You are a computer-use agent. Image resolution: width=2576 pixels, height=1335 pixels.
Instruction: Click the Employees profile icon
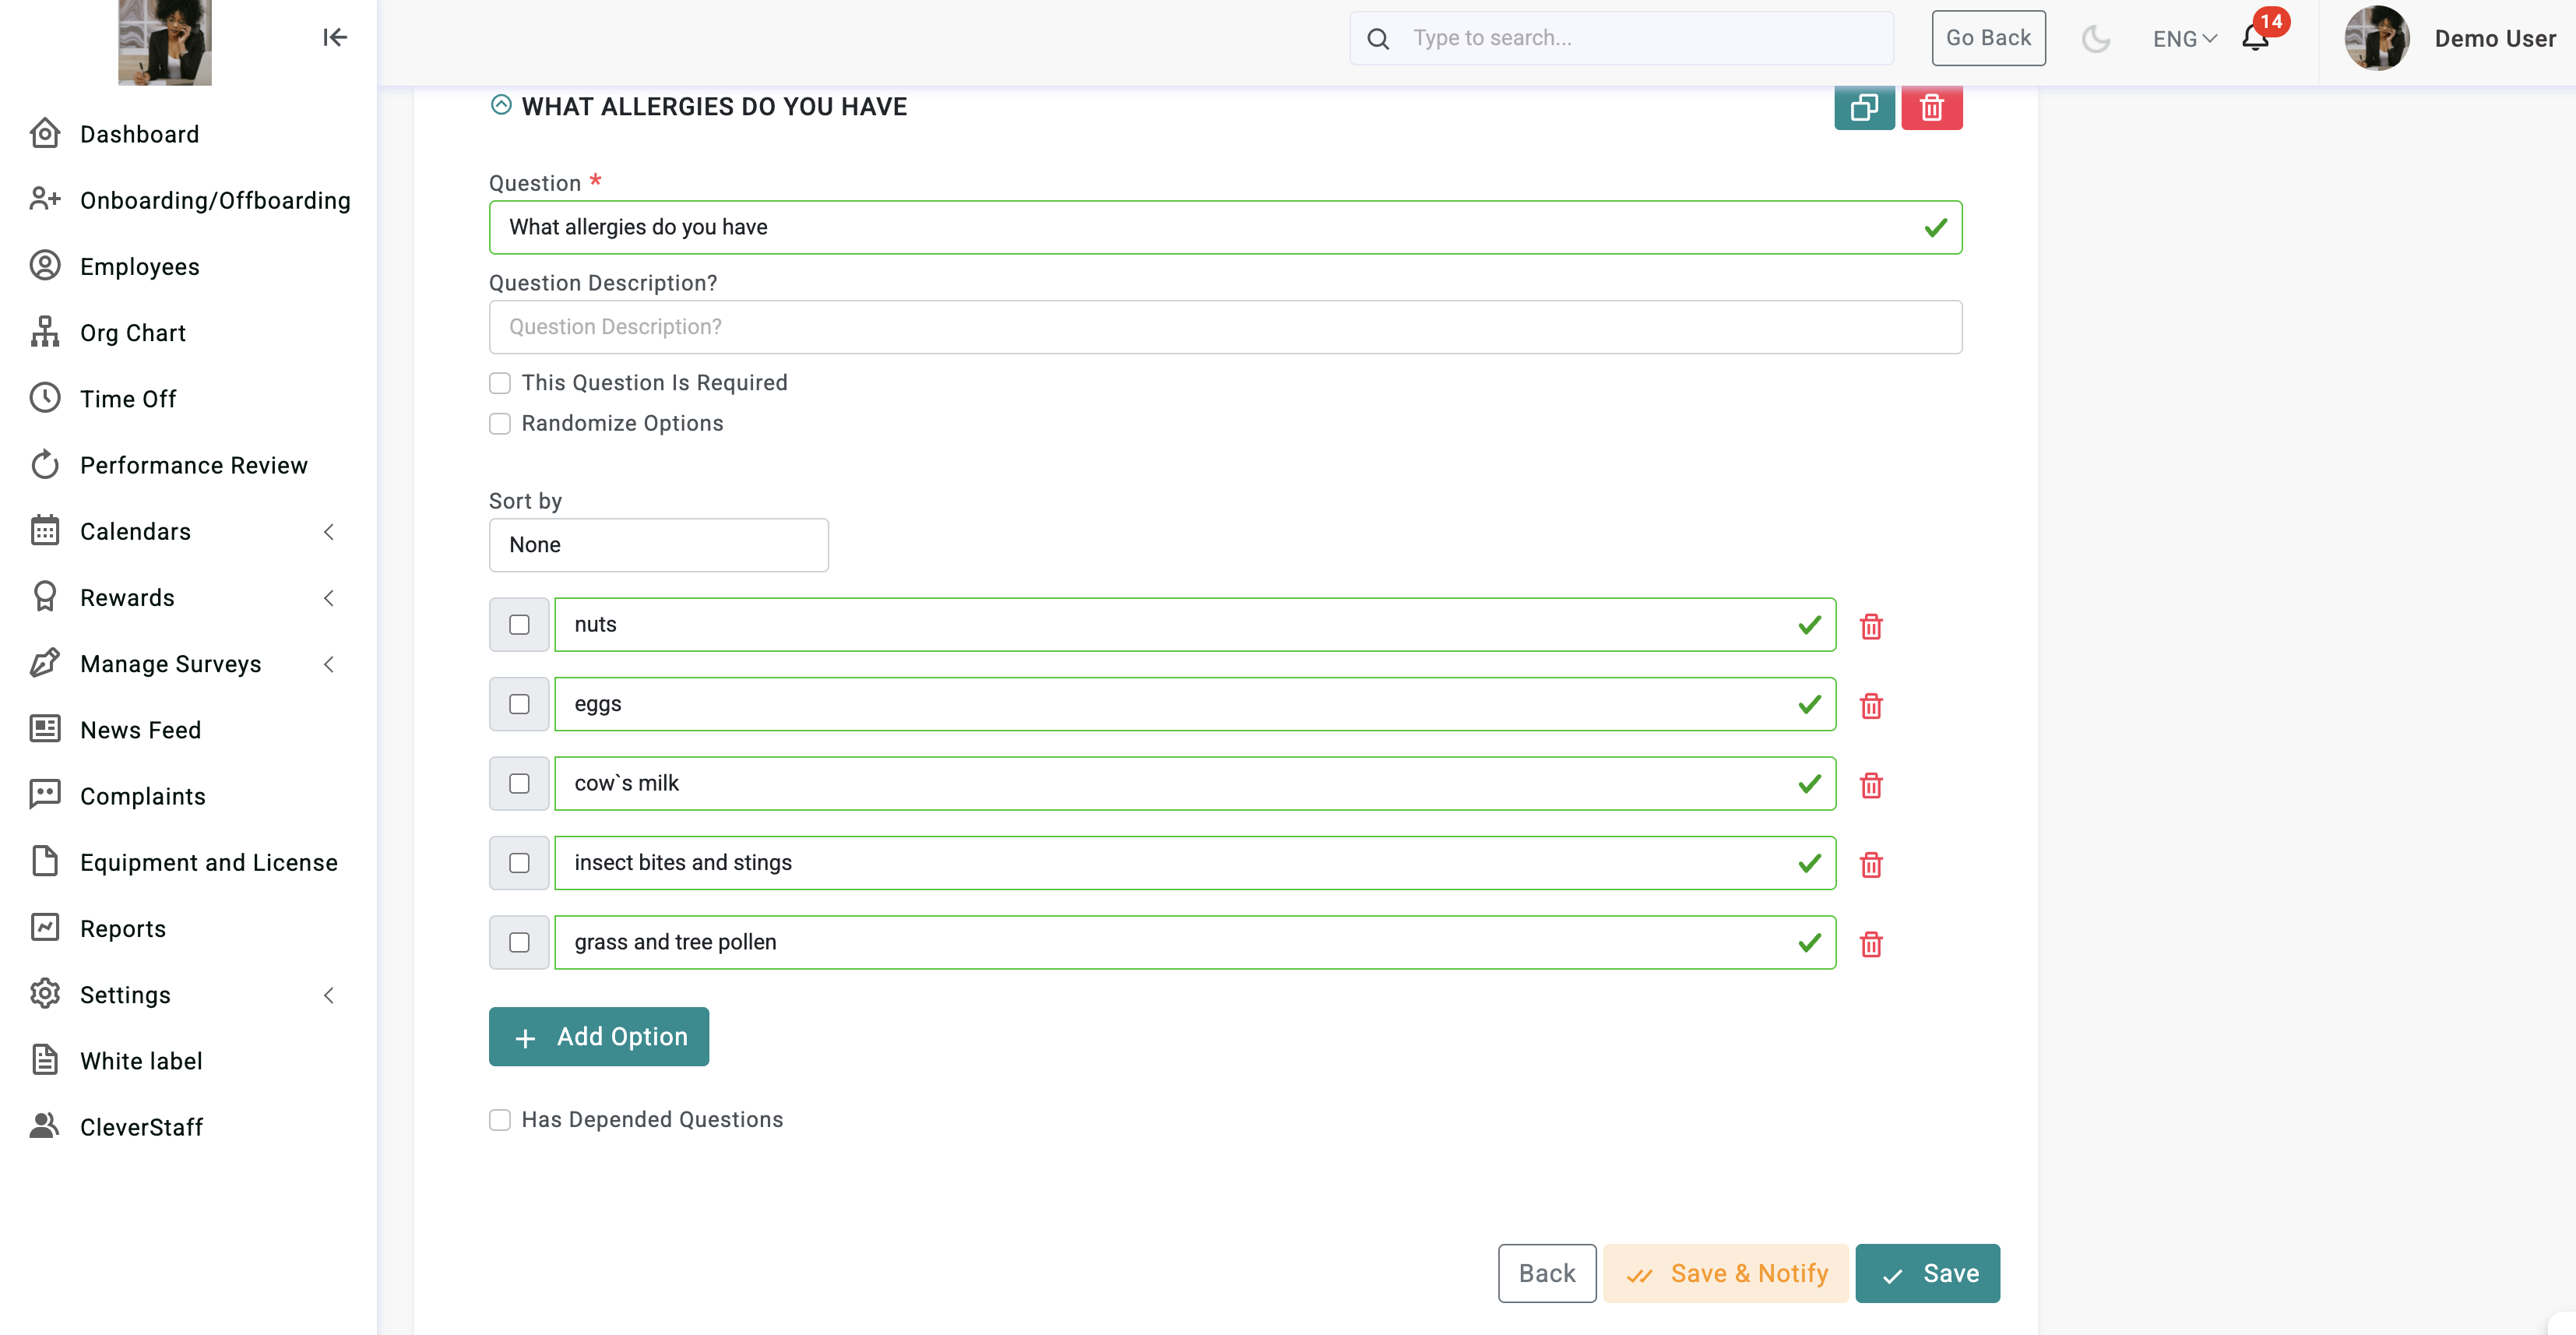click(x=45, y=266)
